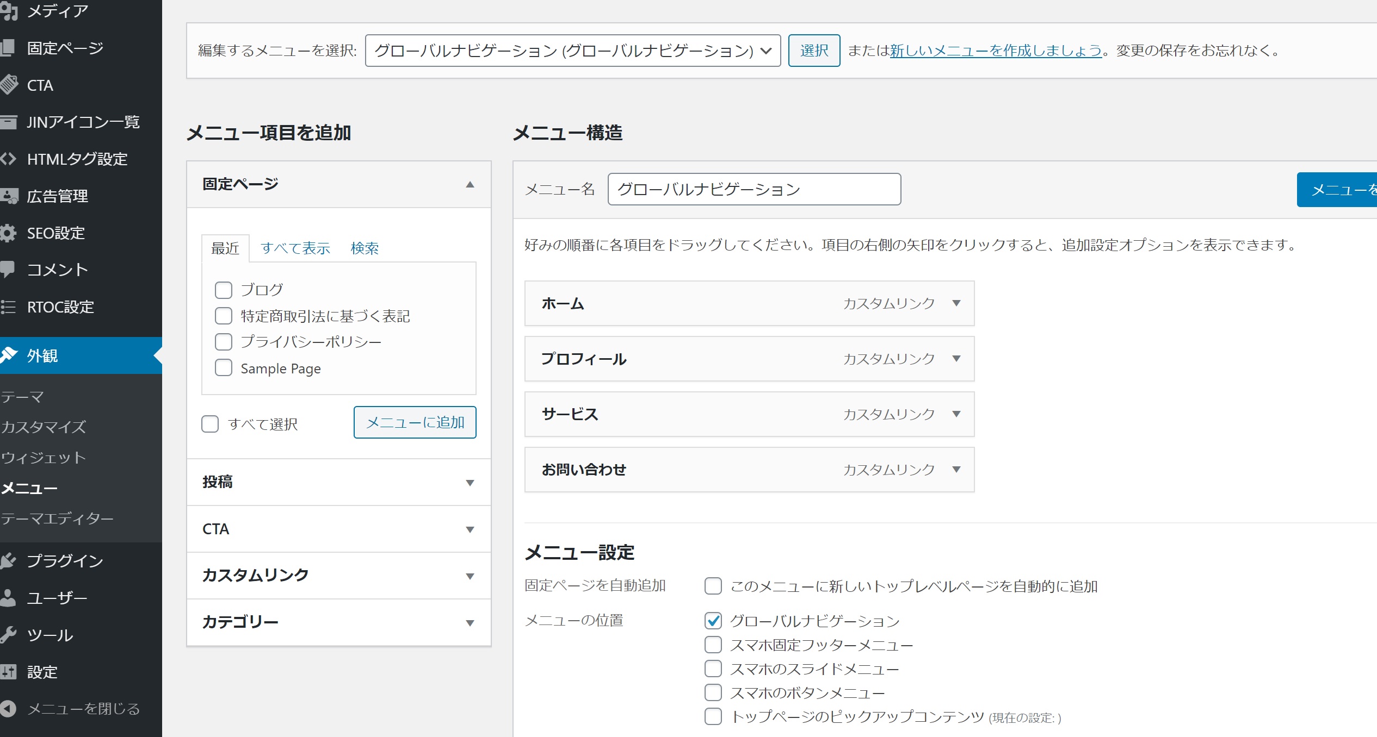1377x737 pixels.
Task: Click the 広告管理 sidebar icon
Action: click(9, 196)
